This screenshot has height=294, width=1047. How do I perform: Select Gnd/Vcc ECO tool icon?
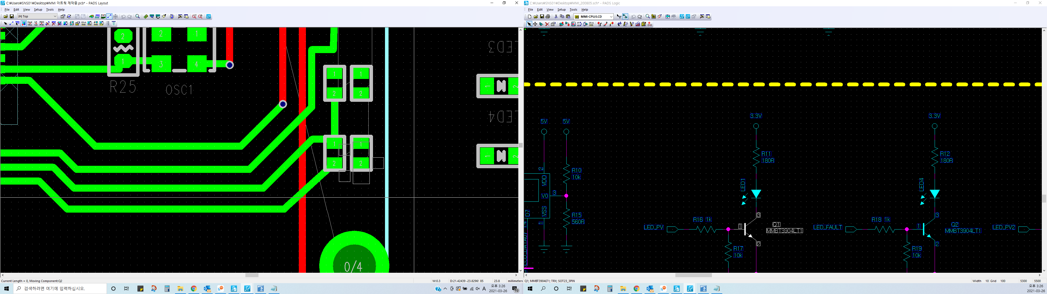[x=30, y=24]
